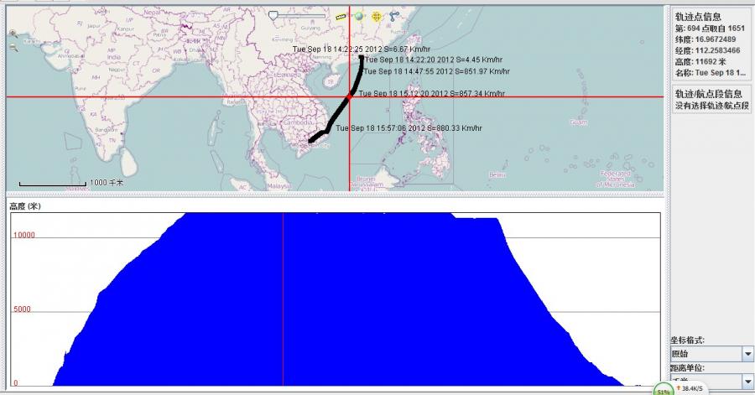Click the 轨迹/航点段信息 heading
This screenshot has width=755, height=395.
click(x=708, y=94)
